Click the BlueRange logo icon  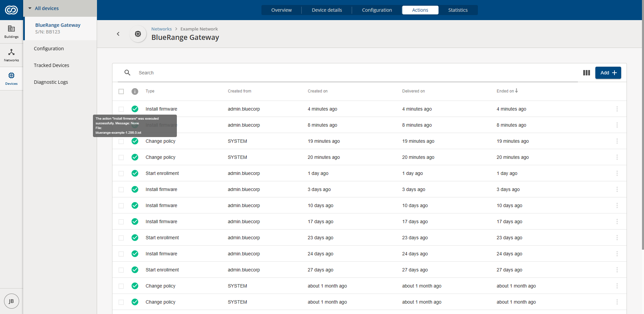[11, 10]
